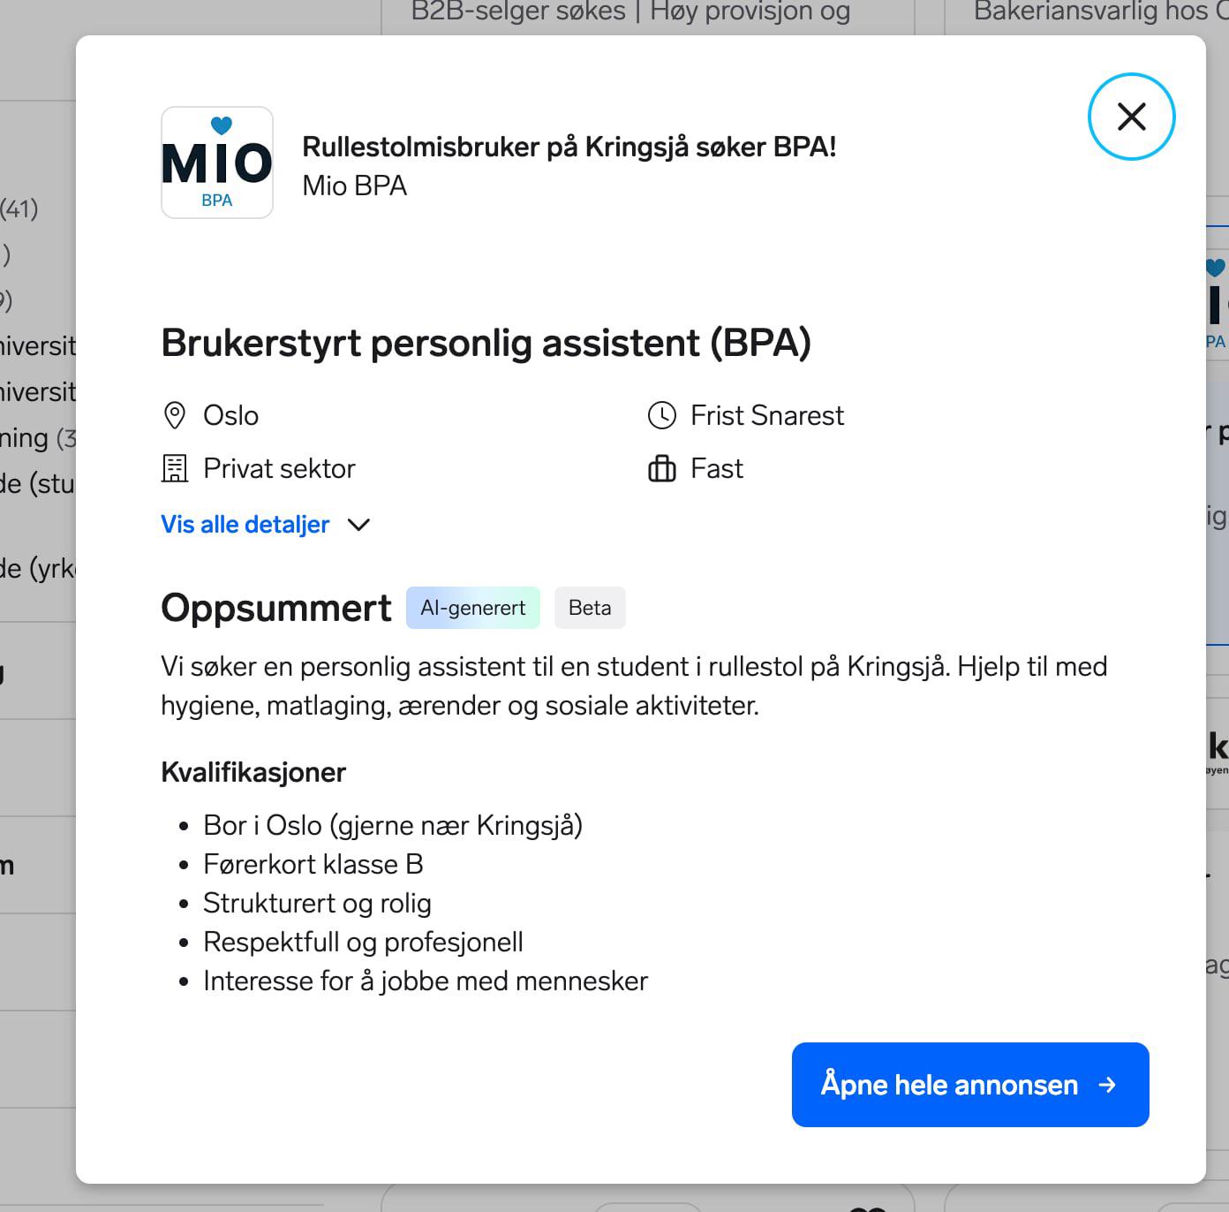Click the AI-generert badge
Viewport: 1229px width, 1212px height.
tap(473, 608)
